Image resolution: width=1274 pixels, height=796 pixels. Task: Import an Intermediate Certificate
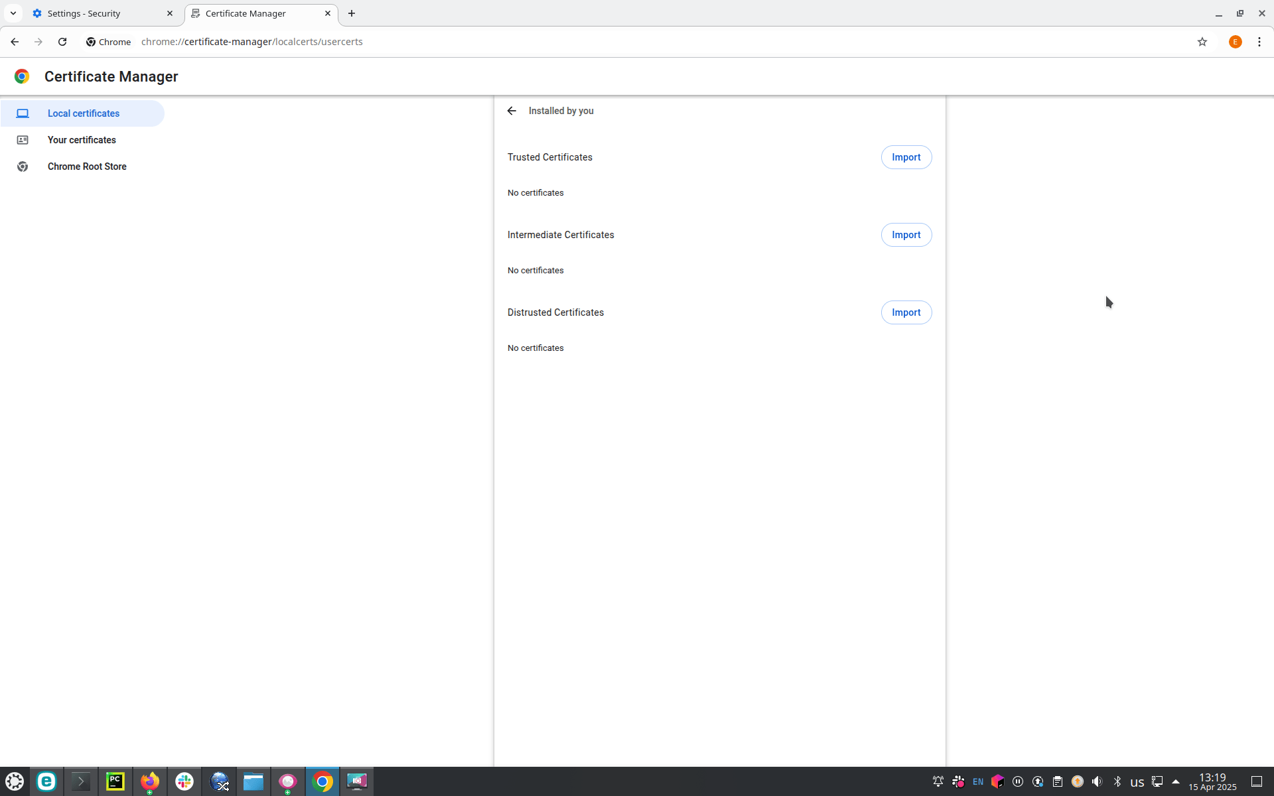click(x=906, y=235)
